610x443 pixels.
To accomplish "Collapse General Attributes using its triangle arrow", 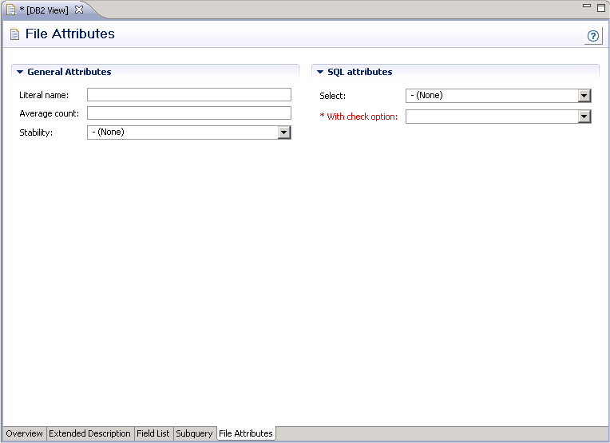I will [x=20, y=72].
